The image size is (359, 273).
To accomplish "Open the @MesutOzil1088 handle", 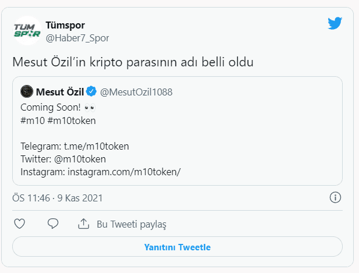I will pyautogui.click(x=136, y=92).
